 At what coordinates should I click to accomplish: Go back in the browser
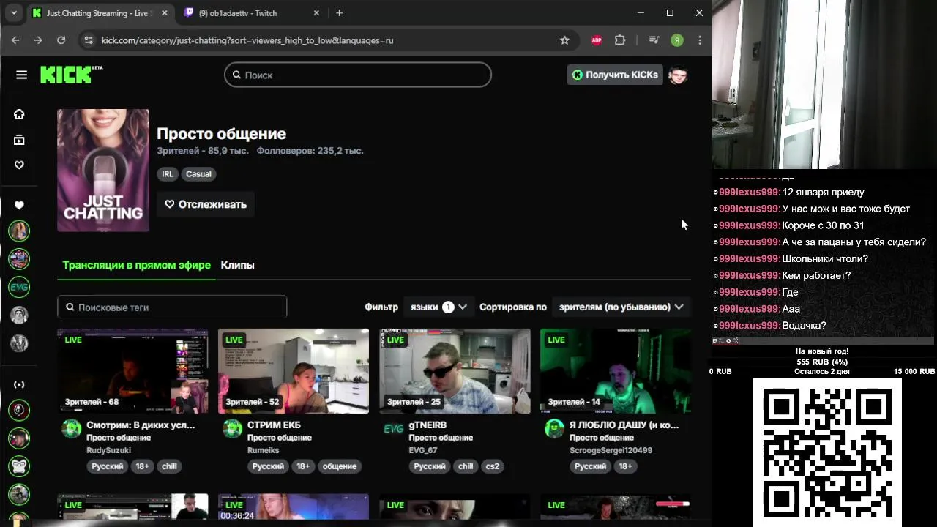pyautogui.click(x=15, y=40)
